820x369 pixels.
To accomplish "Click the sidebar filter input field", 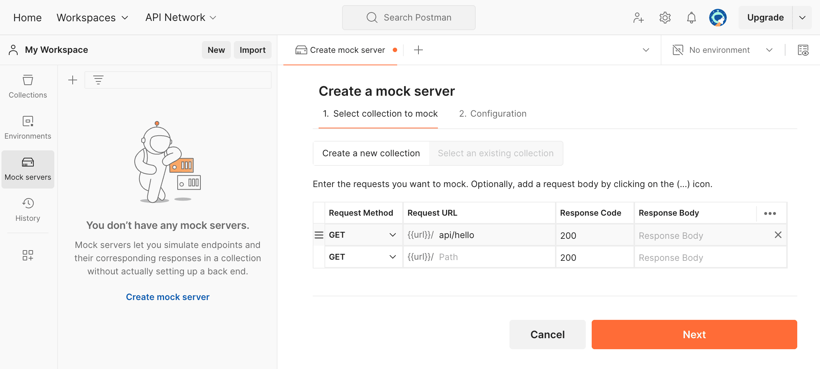I will pyautogui.click(x=178, y=80).
